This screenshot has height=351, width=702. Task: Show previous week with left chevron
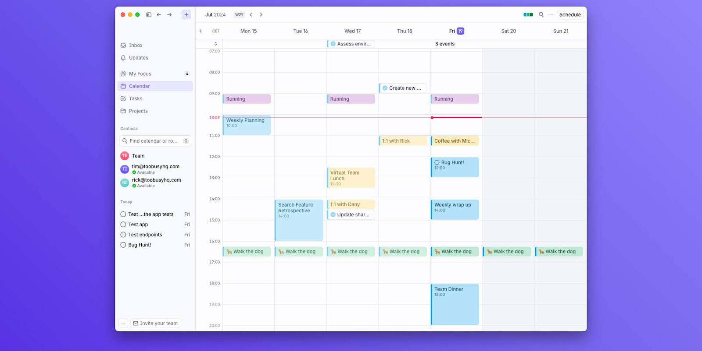(x=251, y=14)
